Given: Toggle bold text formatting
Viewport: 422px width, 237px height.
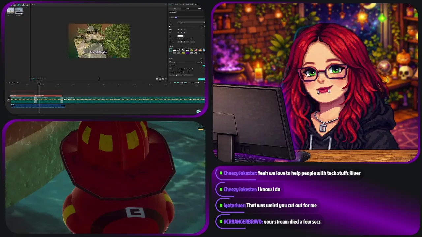Looking at the screenshot, I should [x=178, y=30].
